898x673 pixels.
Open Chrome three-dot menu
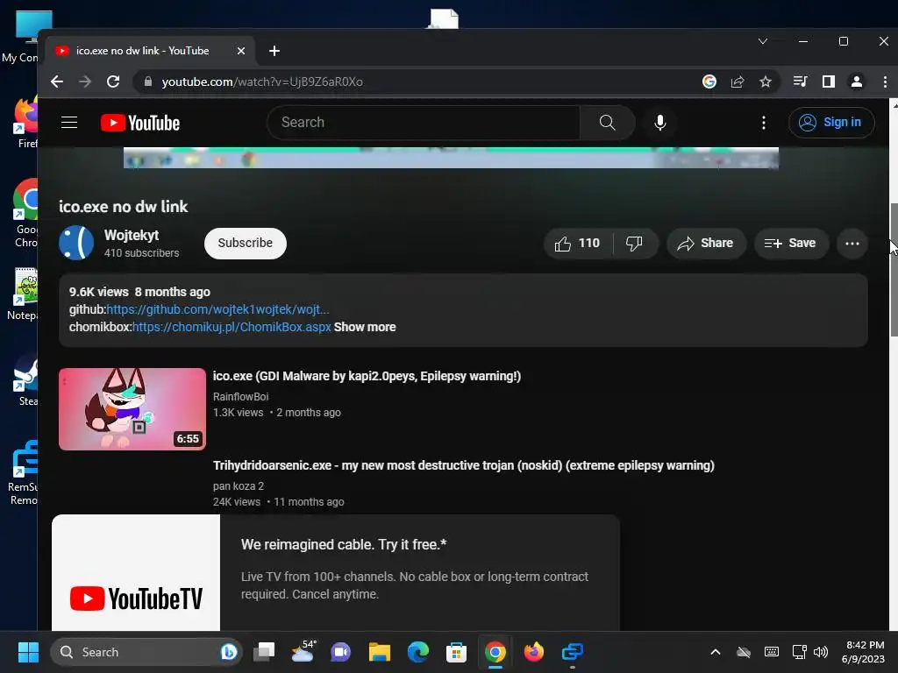885,81
